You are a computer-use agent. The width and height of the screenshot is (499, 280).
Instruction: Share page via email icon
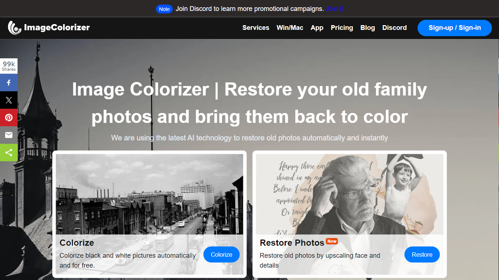click(x=9, y=135)
